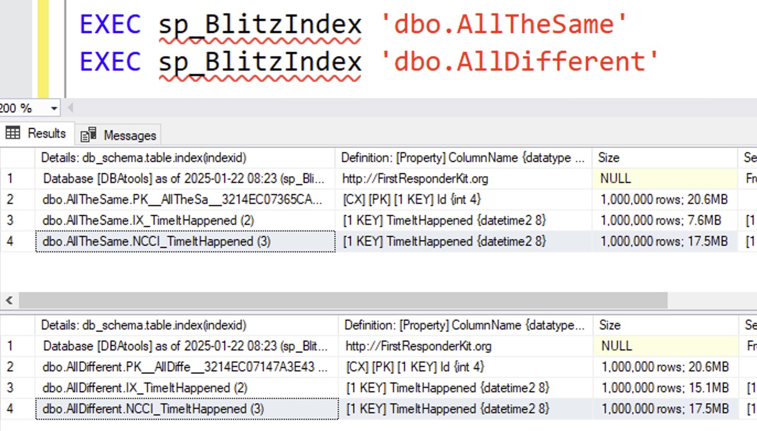This screenshot has width=757, height=431.
Task: Click the editor's left scroll arrow beside zoom box
Action: click(x=70, y=109)
